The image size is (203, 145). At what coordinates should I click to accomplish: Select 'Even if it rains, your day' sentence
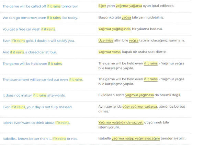pyautogui.click(x=37, y=107)
